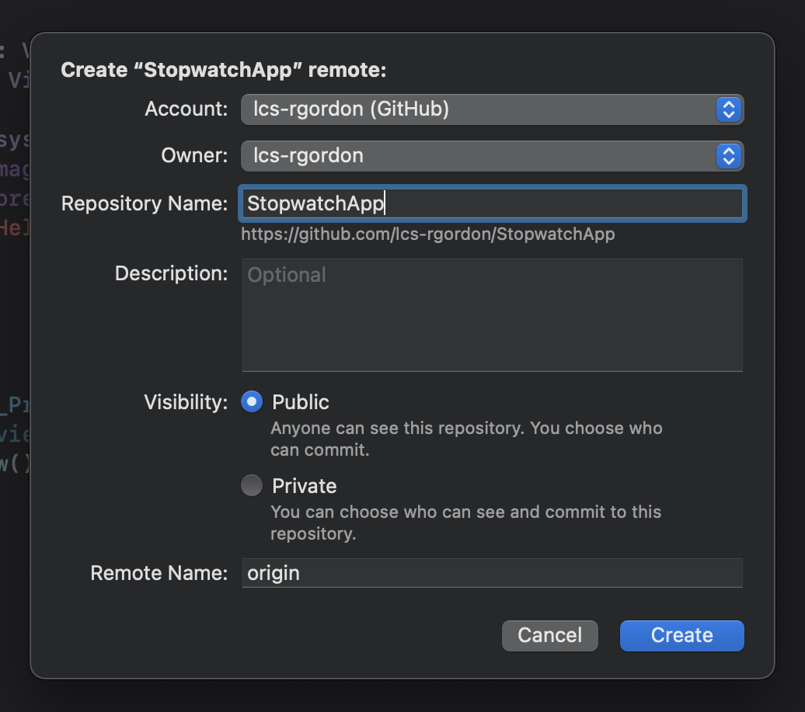Focus the Remote Name field containing origin
805x712 pixels.
pyautogui.click(x=493, y=573)
